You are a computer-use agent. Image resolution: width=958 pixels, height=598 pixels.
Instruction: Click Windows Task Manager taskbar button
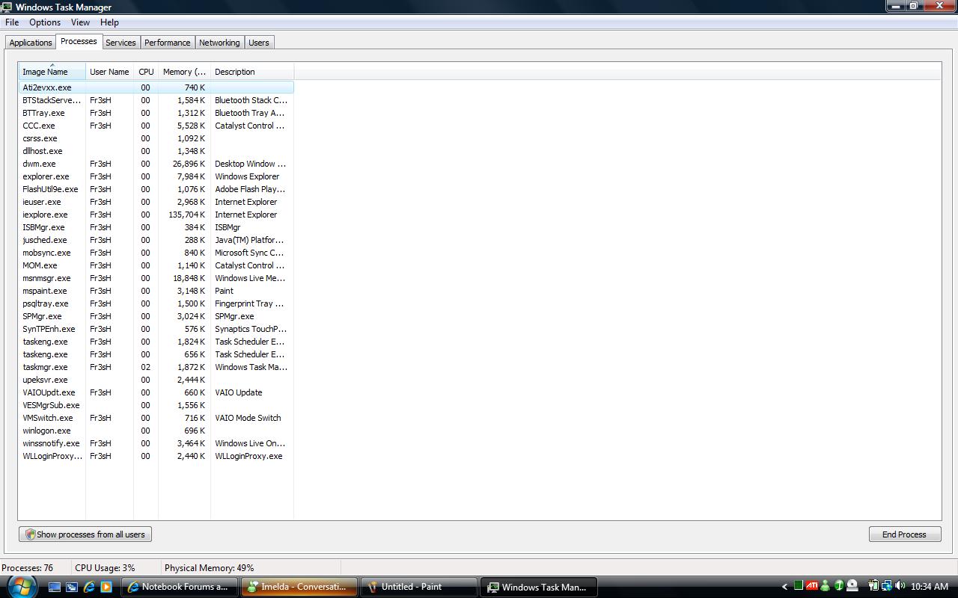click(538, 587)
